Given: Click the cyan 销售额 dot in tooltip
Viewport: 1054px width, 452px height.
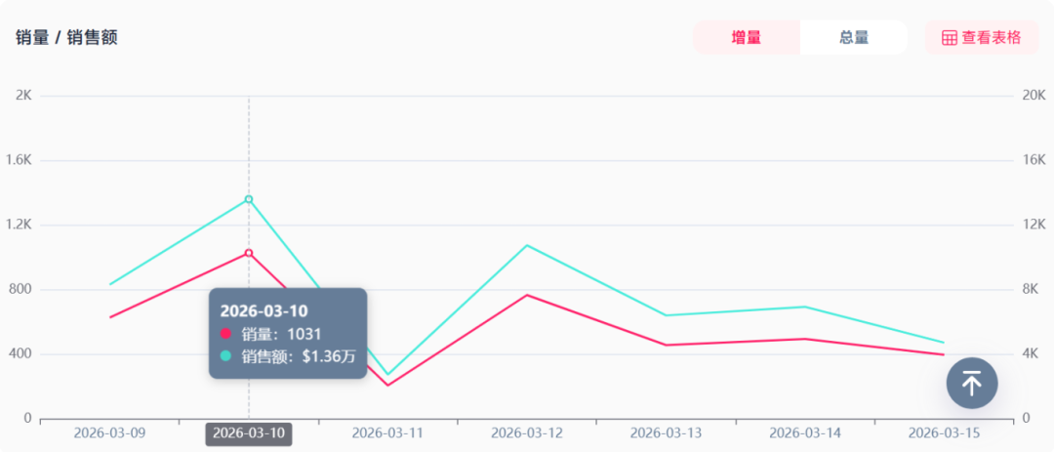Looking at the screenshot, I should coord(226,356).
